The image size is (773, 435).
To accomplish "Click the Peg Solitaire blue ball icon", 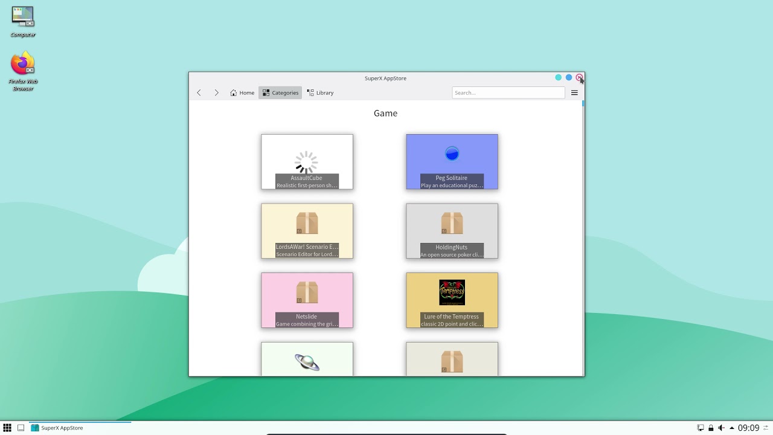I will pyautogui.click(x=452, y=154).
